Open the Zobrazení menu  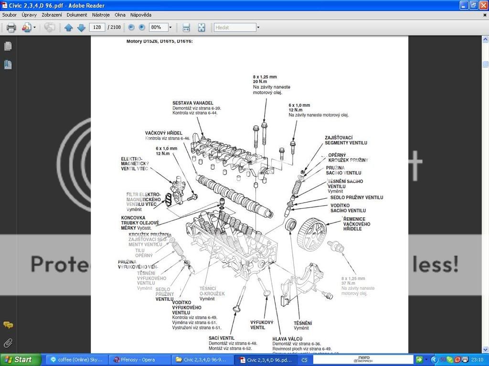[52, 15]
